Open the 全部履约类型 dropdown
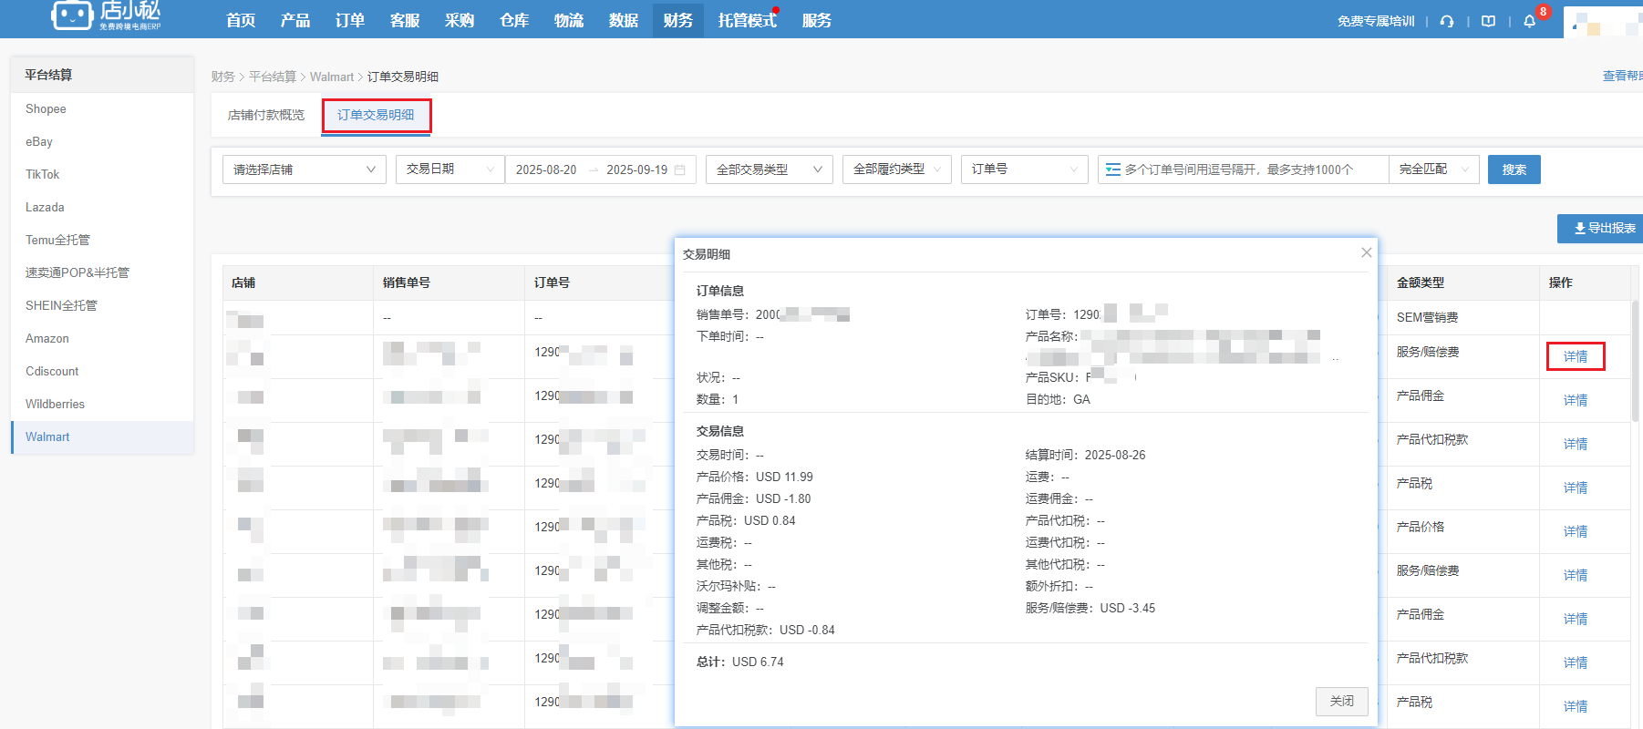 tap(896, 169)
